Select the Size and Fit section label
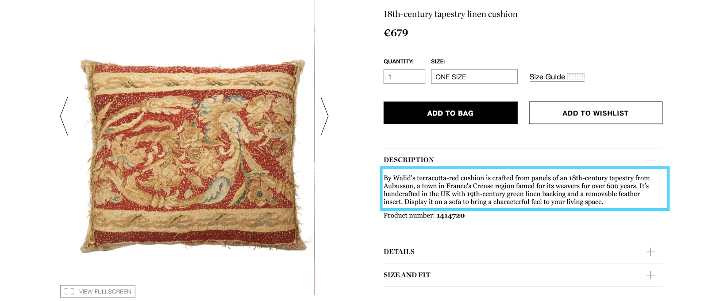Viewport: 708px width, 301px height. tap(406, 274)
